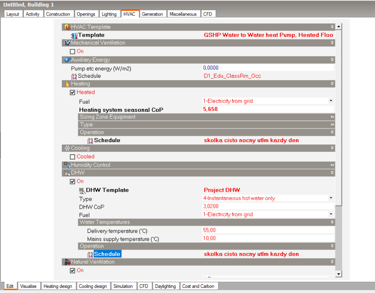Open the Cooling design tab
The width and height of the screenshot is (375, 293).
(x=93, y=286)
